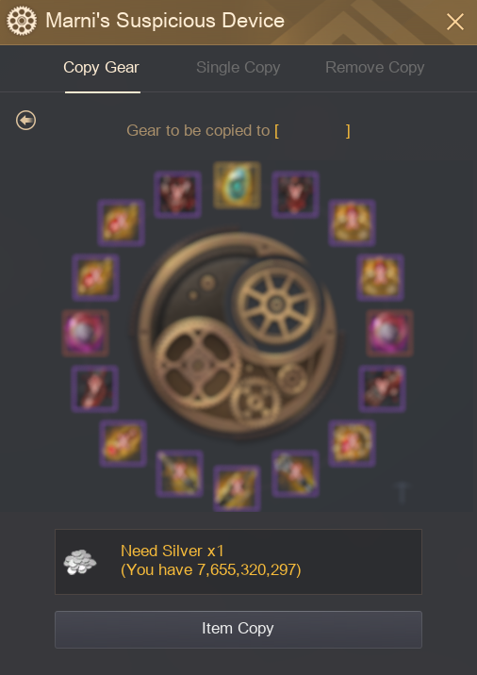The height and width of the screenshot is (675, 477).
Task: Switch to the Remove Copy tab
Action: [375, 68]
